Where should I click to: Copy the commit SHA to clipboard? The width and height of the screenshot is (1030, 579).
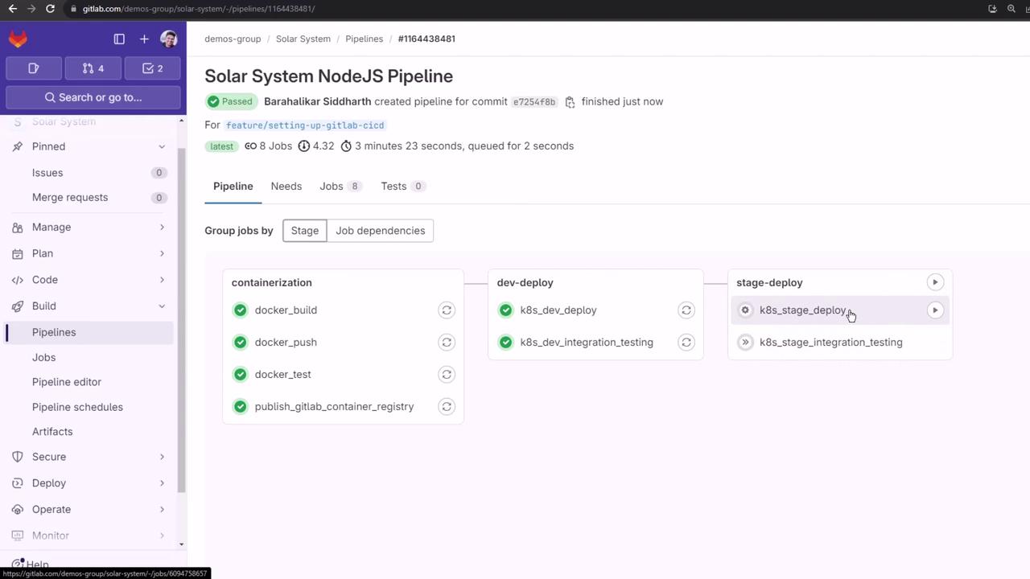tap(570, 102)
